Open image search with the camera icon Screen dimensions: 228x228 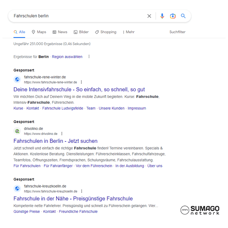click(173, 16)
